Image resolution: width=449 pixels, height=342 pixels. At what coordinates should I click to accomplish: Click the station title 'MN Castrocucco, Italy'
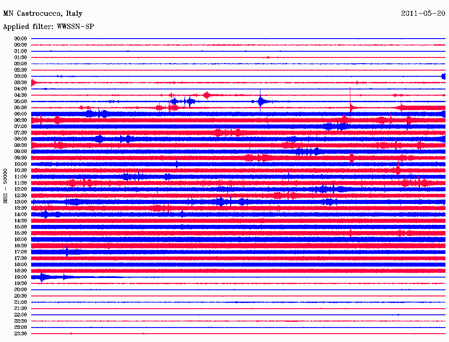pos(43,14)
